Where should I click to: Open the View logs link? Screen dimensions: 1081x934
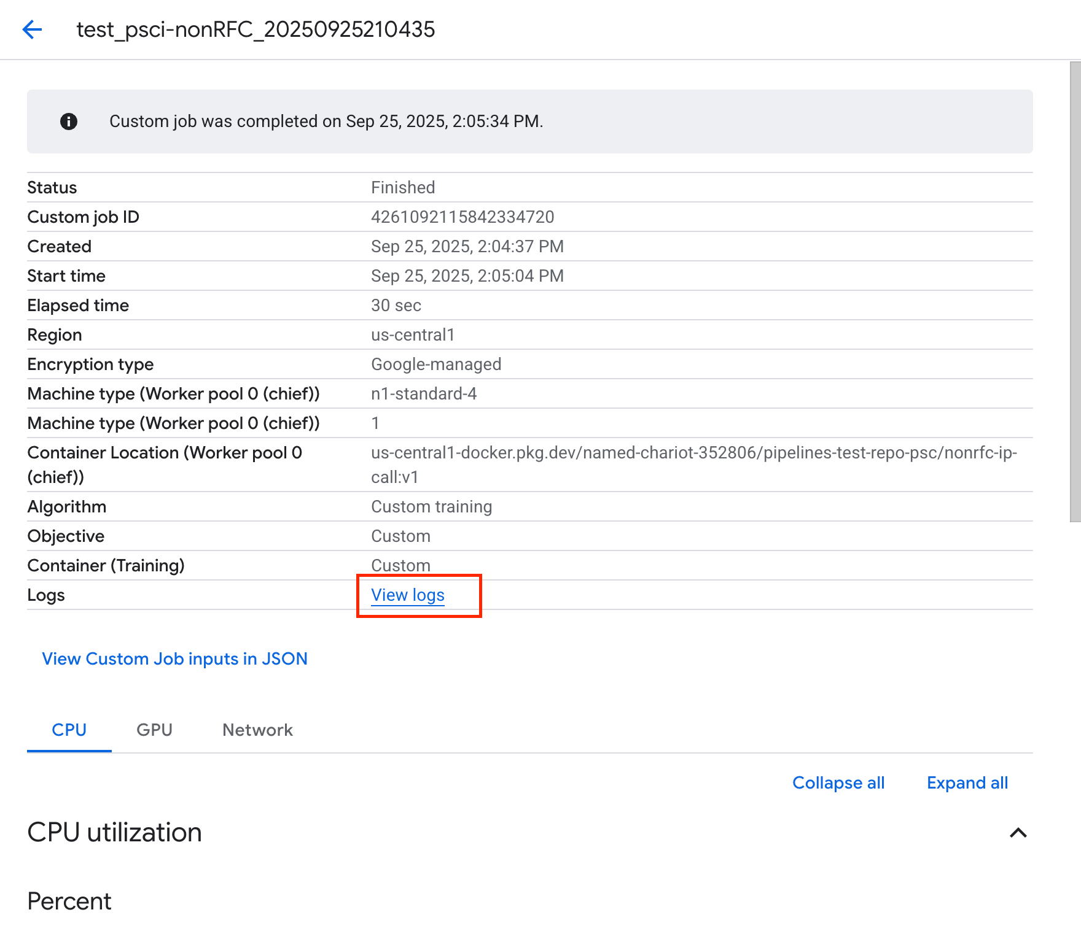click(408, 595)
